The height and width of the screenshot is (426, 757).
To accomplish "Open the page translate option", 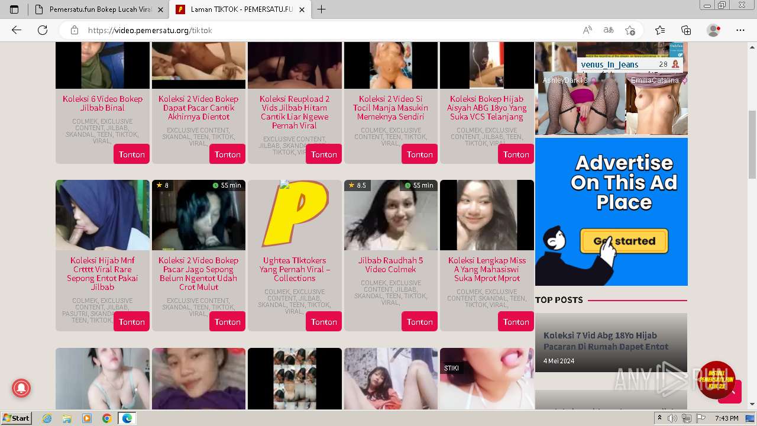I will (x=609, y=30).
